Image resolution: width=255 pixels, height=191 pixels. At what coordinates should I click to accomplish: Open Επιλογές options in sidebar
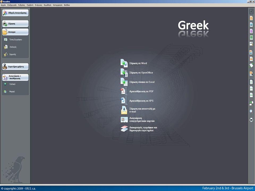tap(10, 47)
